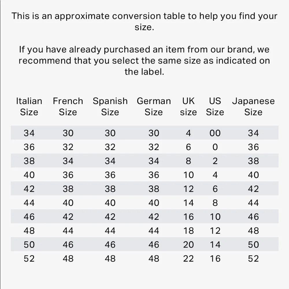Click the French Size column header

68,106
